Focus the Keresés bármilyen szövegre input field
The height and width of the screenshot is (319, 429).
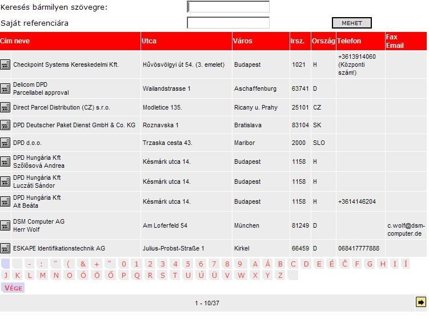228,7
